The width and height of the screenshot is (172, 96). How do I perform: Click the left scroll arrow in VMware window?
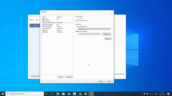(30, 76)
